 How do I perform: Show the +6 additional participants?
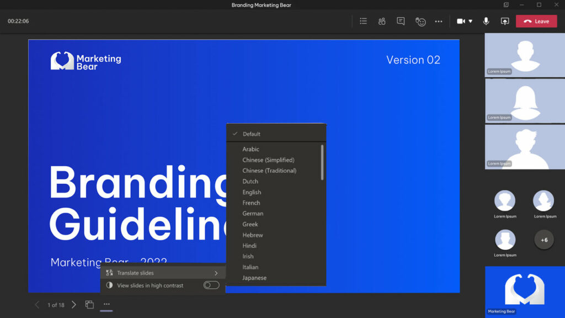coord(544,240)
